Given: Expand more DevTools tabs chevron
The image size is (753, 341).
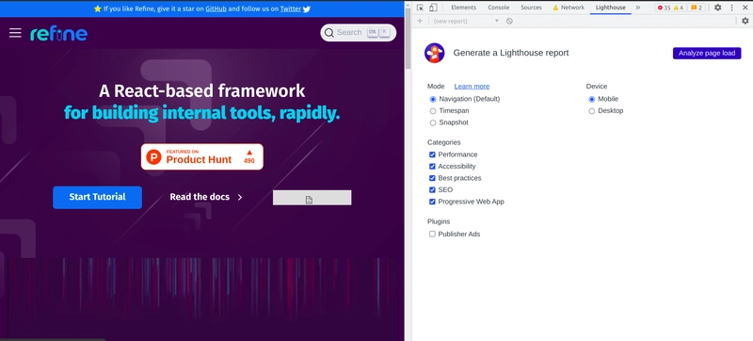Looking at the screenshot, I should [x=638, y=8].
